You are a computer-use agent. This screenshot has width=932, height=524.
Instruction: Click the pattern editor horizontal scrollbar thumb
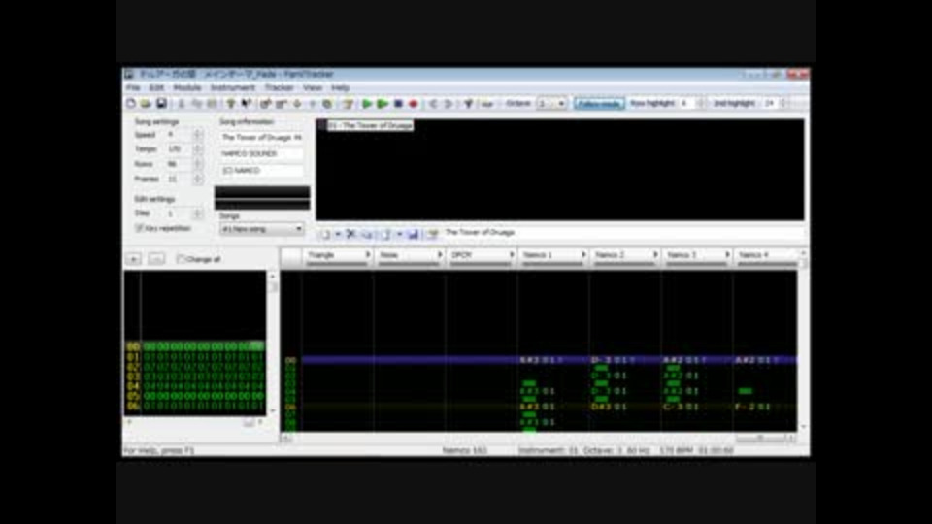click(x=761, y=439)
